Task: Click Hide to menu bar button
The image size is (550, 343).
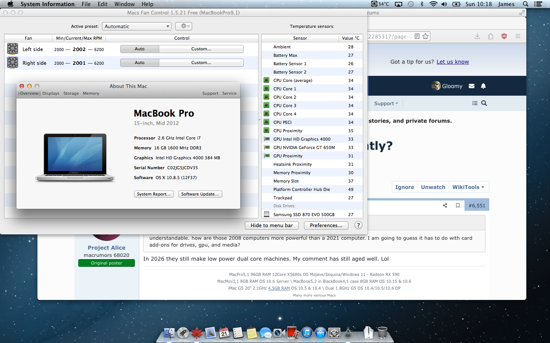Action: [272, 225]
